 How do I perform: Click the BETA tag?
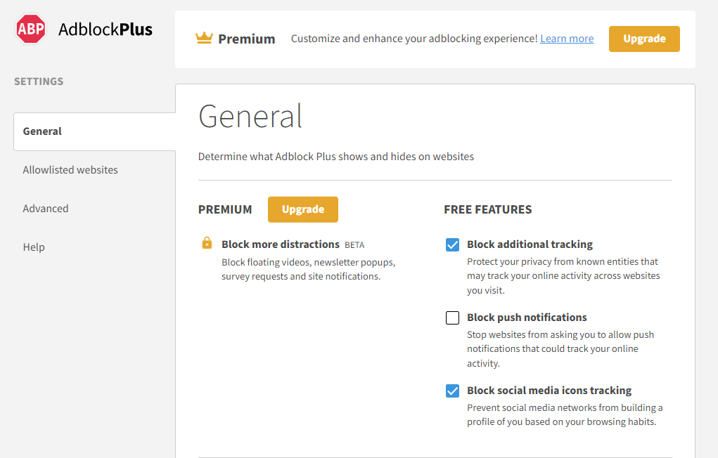(x=354, y=244)
